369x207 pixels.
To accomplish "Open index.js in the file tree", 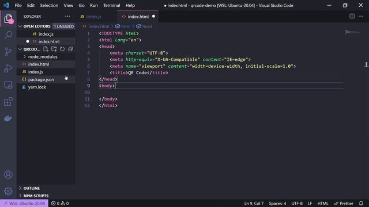I will 46,72.
